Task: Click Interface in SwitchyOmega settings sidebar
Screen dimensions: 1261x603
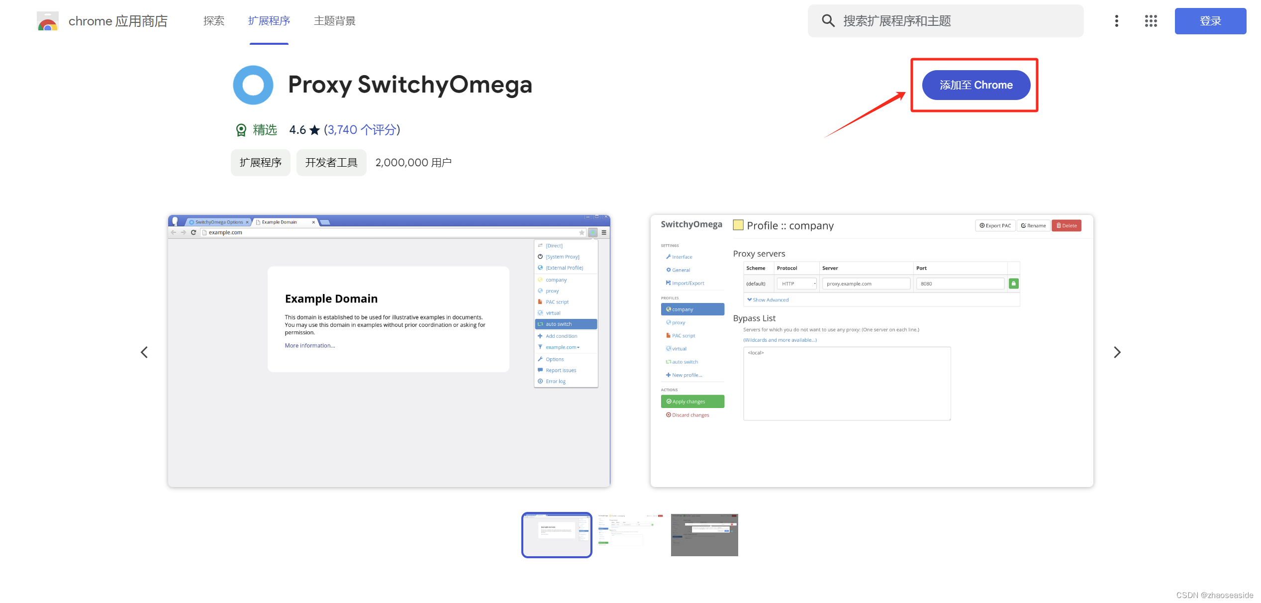Action: [x=679, y=257]
